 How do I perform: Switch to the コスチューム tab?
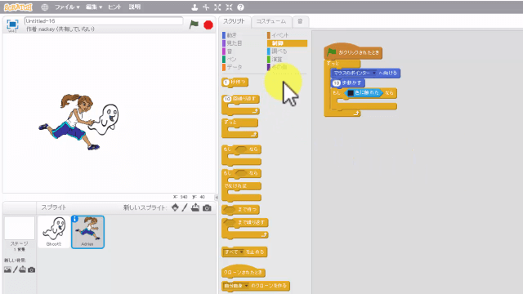pos(271,21)
